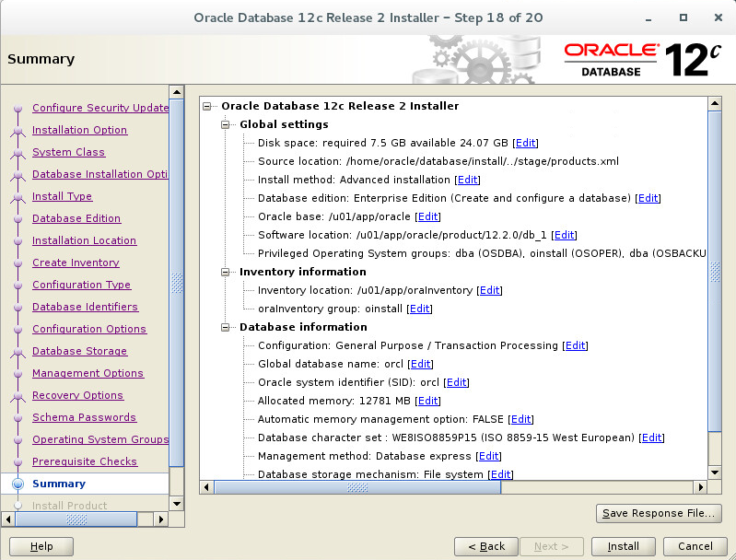Collapse the Database information section
Viewport: 736px width, 560px height.
(226, 327)
